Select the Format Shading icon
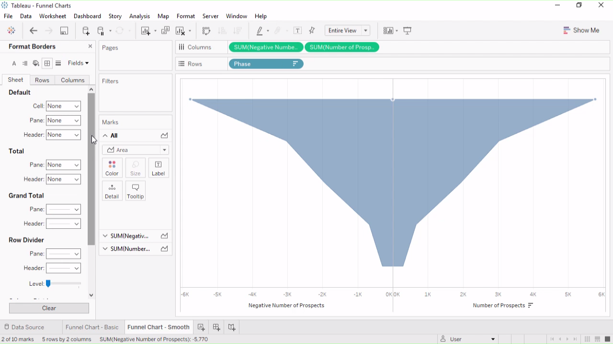The height and width of the screenshot is (344, 613). (36, 63)
